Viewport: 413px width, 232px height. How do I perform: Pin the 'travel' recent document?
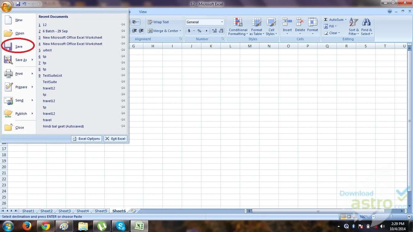pos(123,120)
